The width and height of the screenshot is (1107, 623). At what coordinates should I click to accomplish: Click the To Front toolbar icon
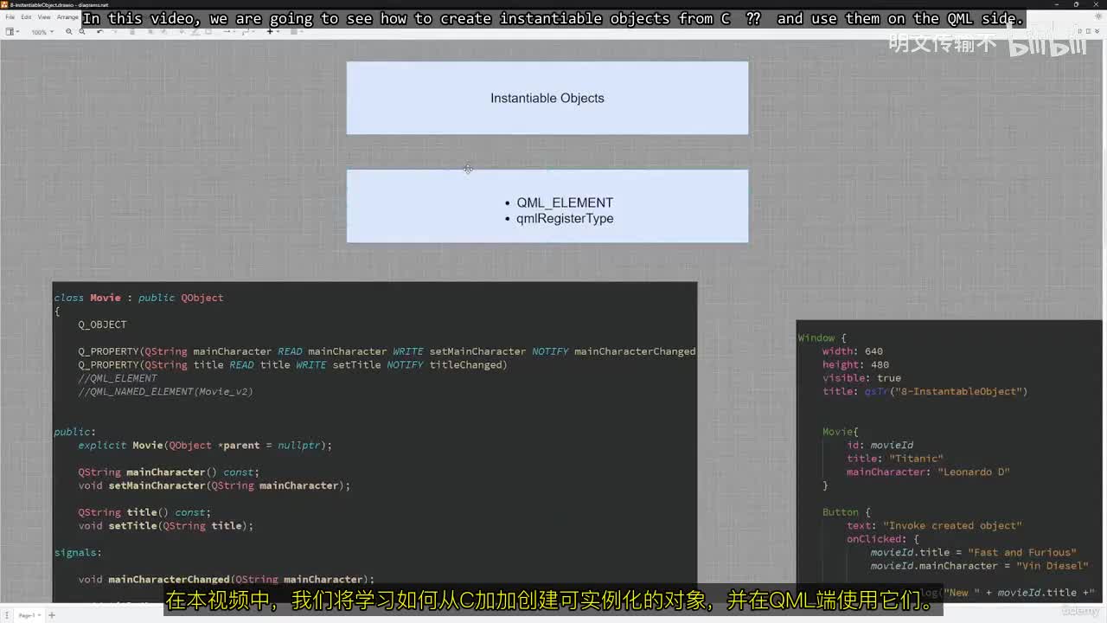coord(149,32)
